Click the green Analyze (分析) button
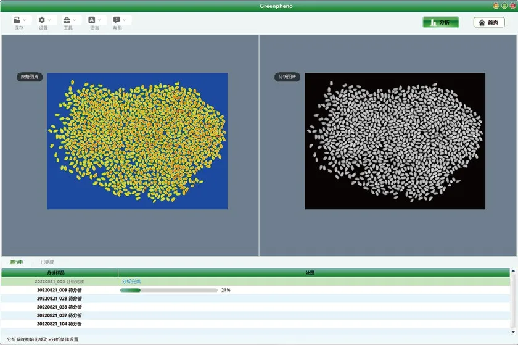This screenshot has width=518, height=345. click(x=440, y=22)
